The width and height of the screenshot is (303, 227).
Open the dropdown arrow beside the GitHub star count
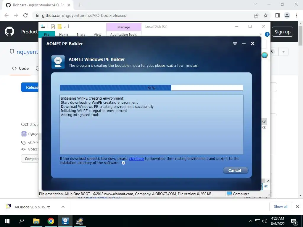click(x=283, y=52)
